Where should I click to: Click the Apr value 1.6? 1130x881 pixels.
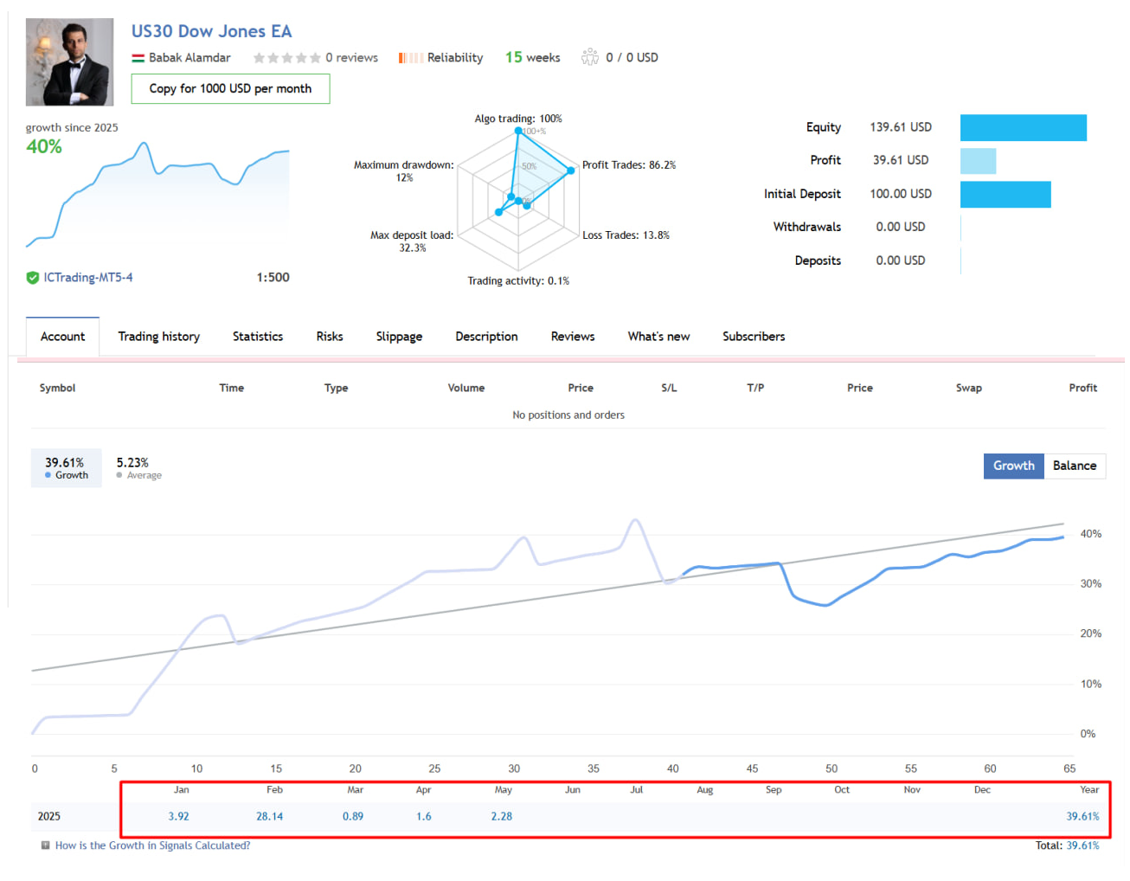[x=423, y=816]
